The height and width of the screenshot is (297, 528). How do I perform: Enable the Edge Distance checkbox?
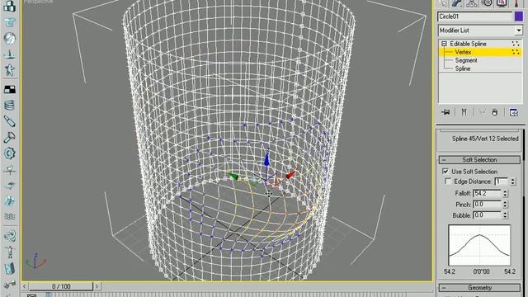tap(448, 181)
